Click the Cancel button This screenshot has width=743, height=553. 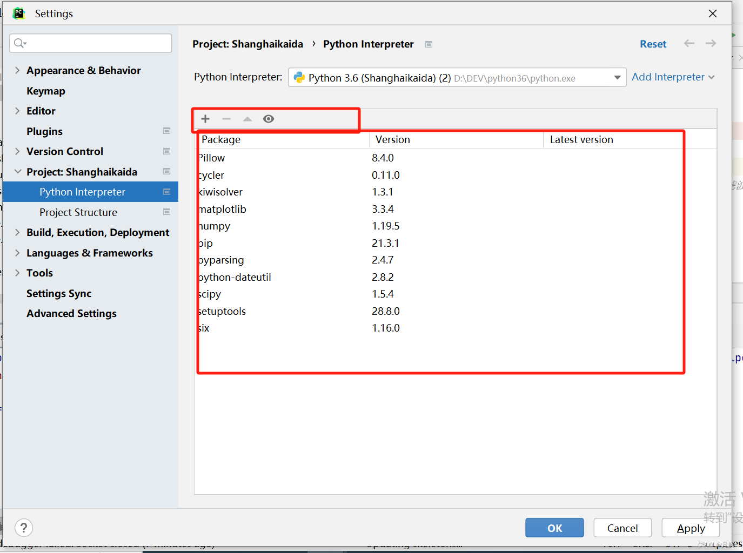coord(622,528)
